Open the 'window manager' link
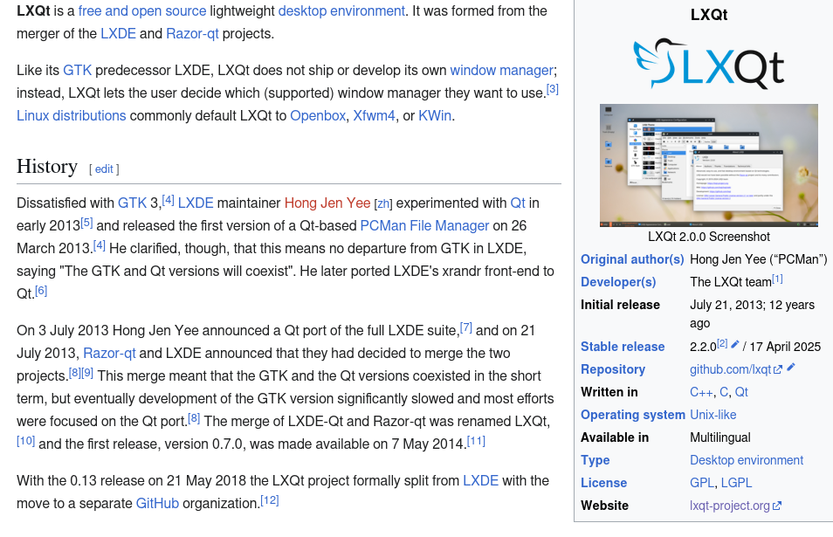This screenshot has width=833, height=537. pos(501,71)
